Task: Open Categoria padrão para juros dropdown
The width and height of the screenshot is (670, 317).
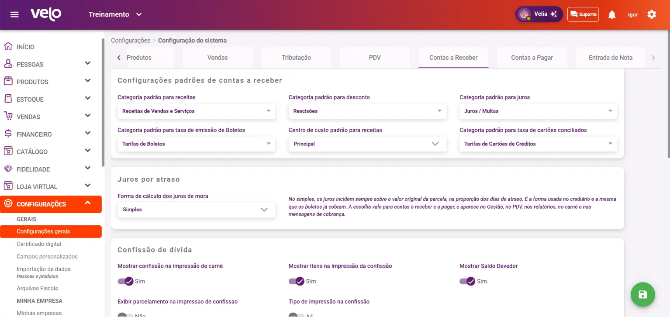Action: tap(539, 111)
